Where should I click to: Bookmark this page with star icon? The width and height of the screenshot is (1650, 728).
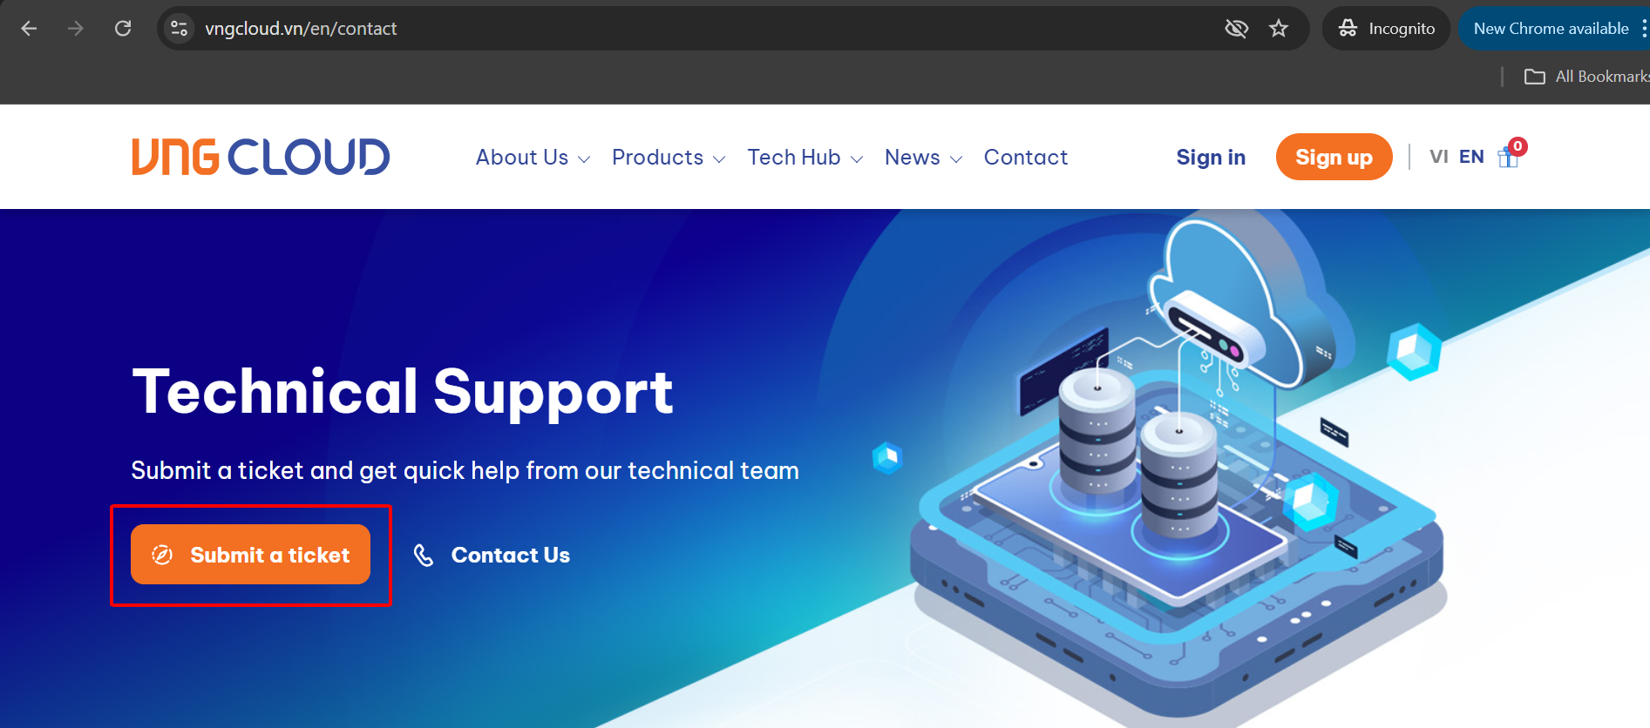point(1279,29)
